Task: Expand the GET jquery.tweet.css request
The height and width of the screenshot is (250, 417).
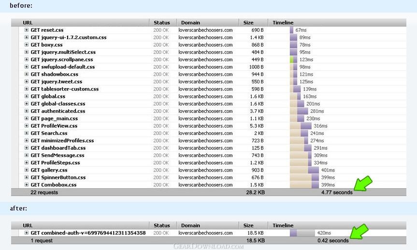Action: click(26, 82)
